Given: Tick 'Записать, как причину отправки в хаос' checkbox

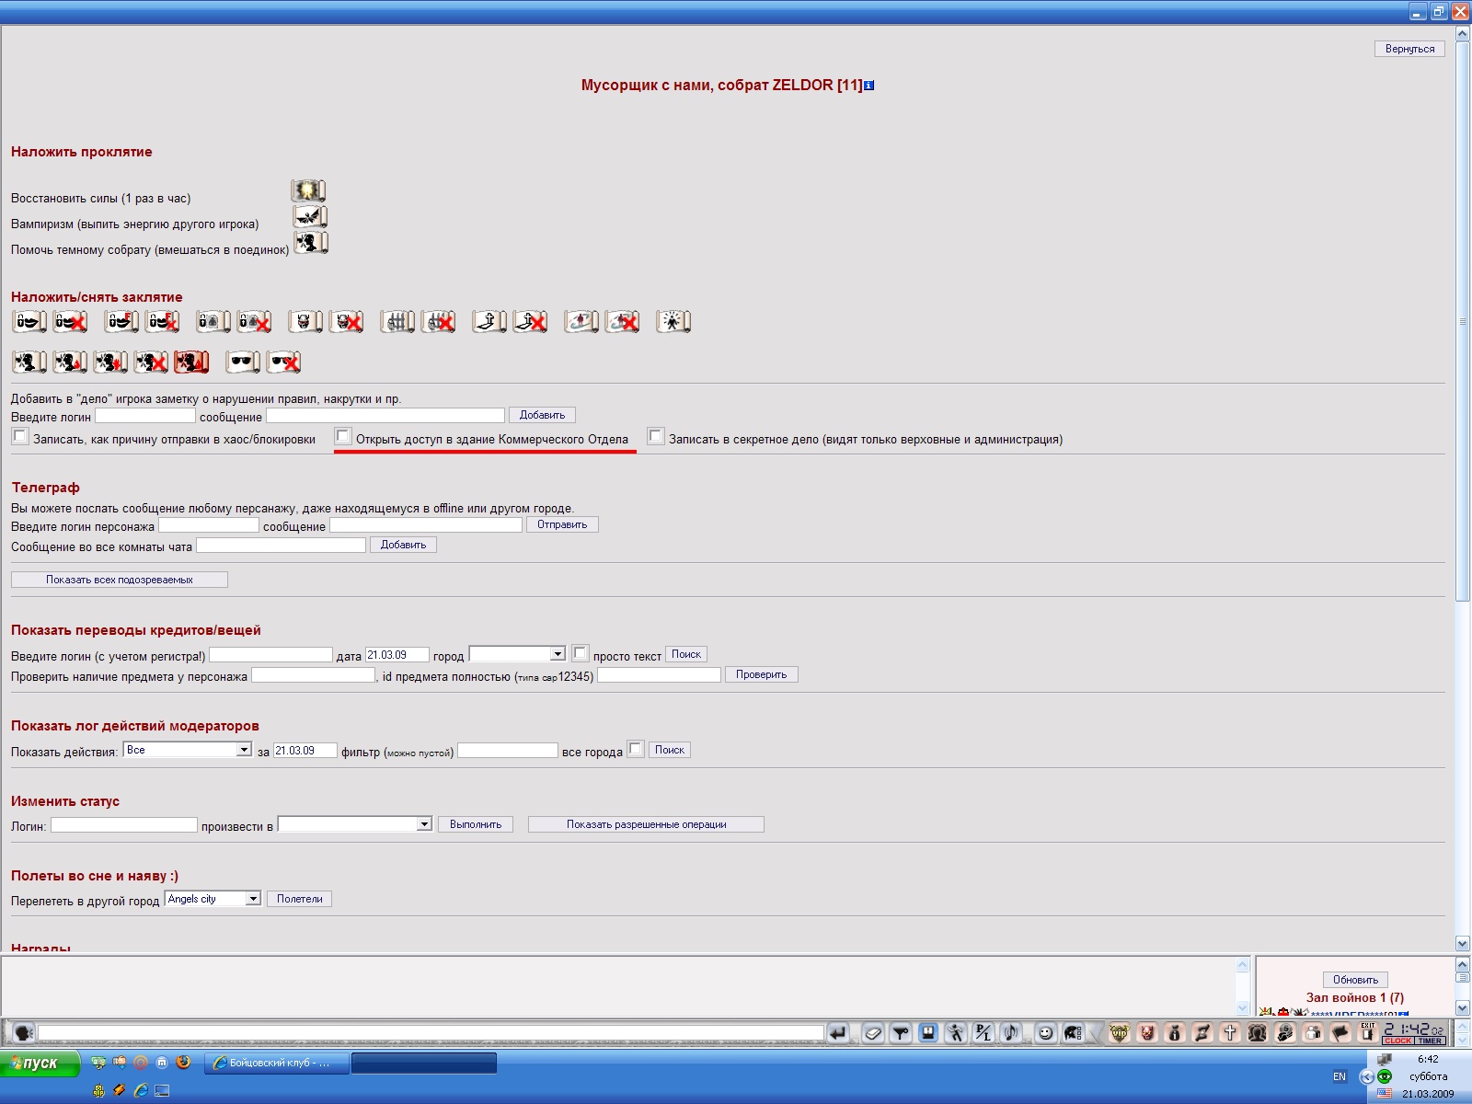Looking at the screenshot, I should (x=19, y=437).
